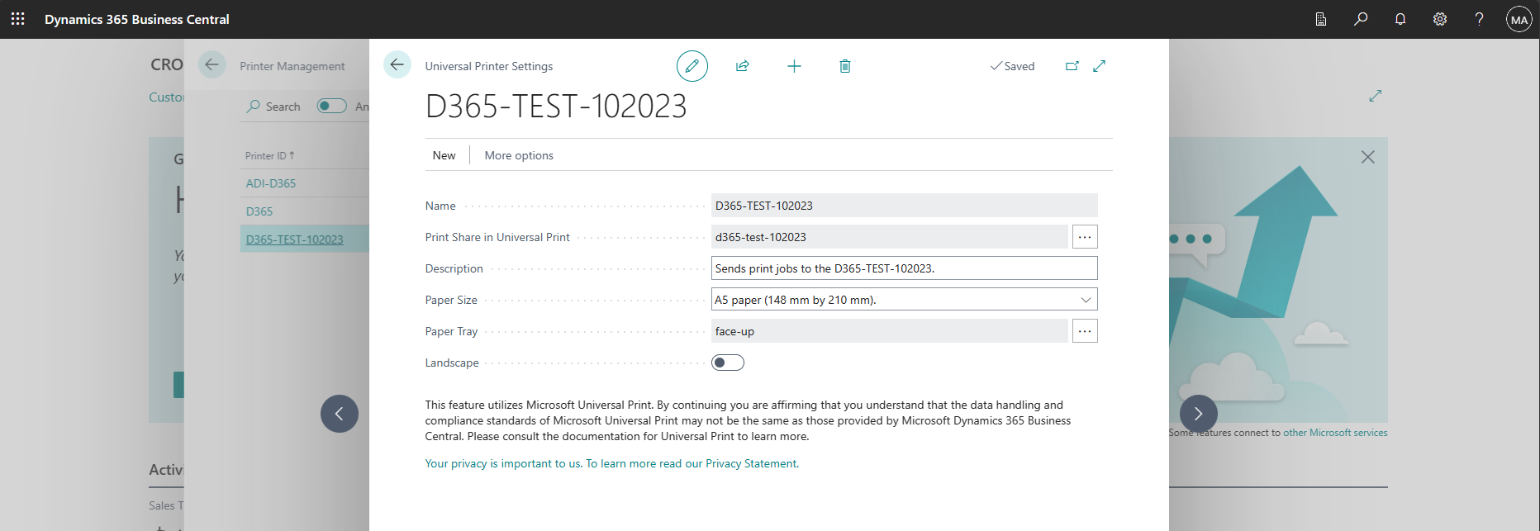Click the search magnifier in the top bar
This screenshot has width=1540, height=531.
pyautogui.click(x=1361, y=19)
